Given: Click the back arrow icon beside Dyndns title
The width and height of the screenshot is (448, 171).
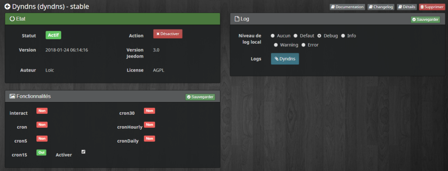Looking at the screenshot, I should pos(7,7).
